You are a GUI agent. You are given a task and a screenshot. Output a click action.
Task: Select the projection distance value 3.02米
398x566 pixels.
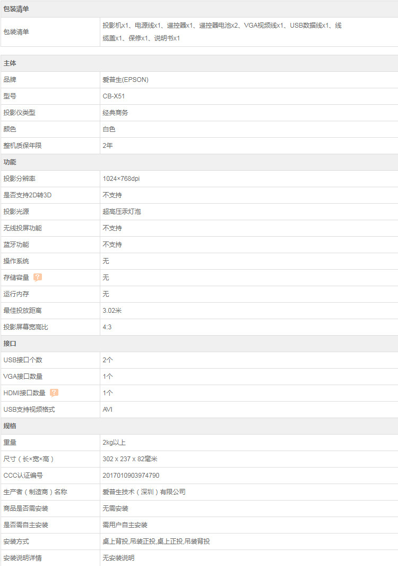click(112, 311)
